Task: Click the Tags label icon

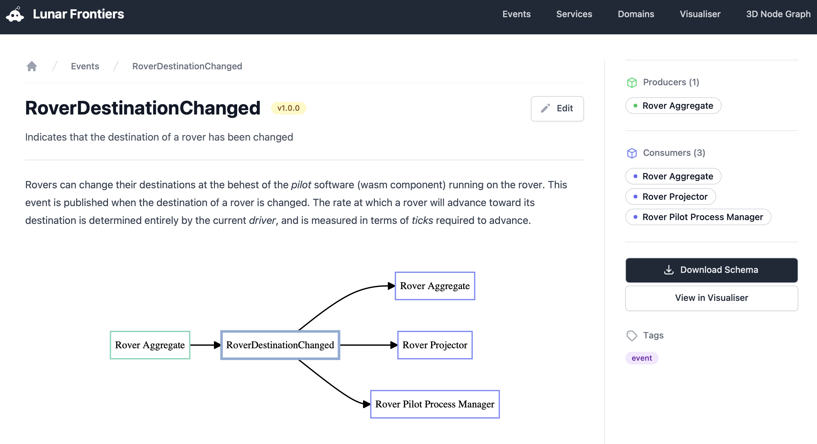Action: (632, 336)
